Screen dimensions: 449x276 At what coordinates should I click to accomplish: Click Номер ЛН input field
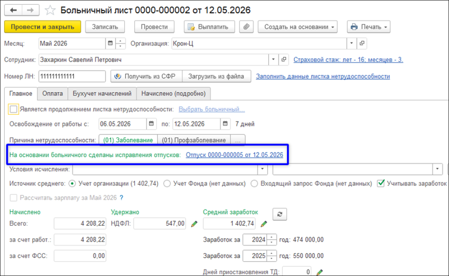(x=72, y=76)
